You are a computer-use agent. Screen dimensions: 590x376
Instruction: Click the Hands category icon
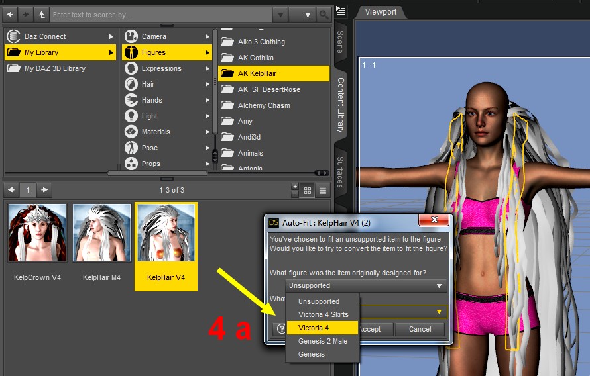(x=131, y=100)
